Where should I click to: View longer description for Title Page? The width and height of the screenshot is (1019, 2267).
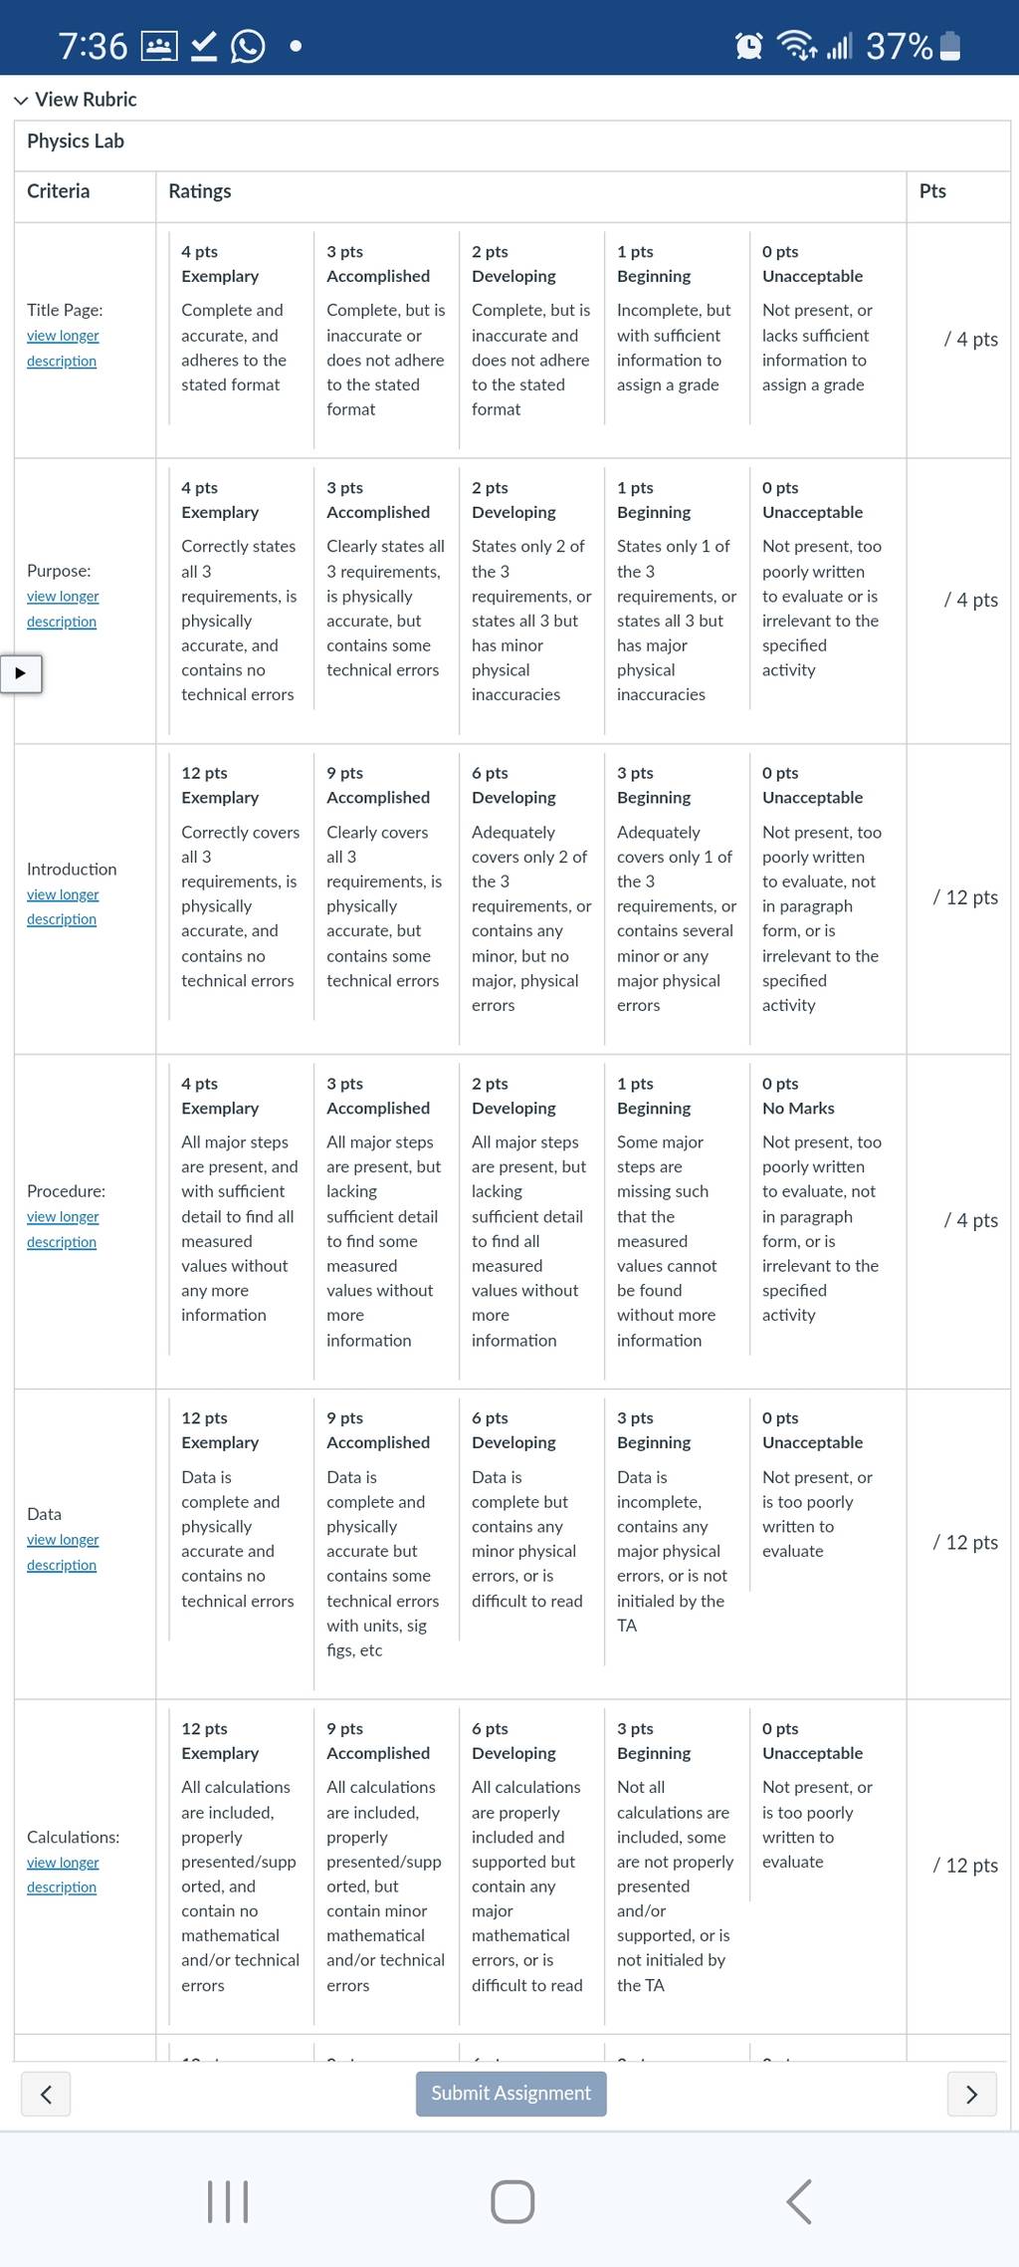pos(63,348)
